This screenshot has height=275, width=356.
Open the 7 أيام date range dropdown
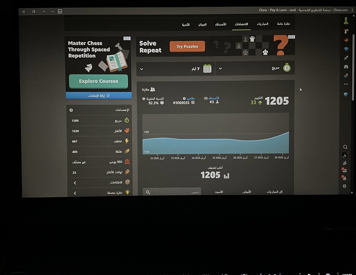click(x=176, y=69)
